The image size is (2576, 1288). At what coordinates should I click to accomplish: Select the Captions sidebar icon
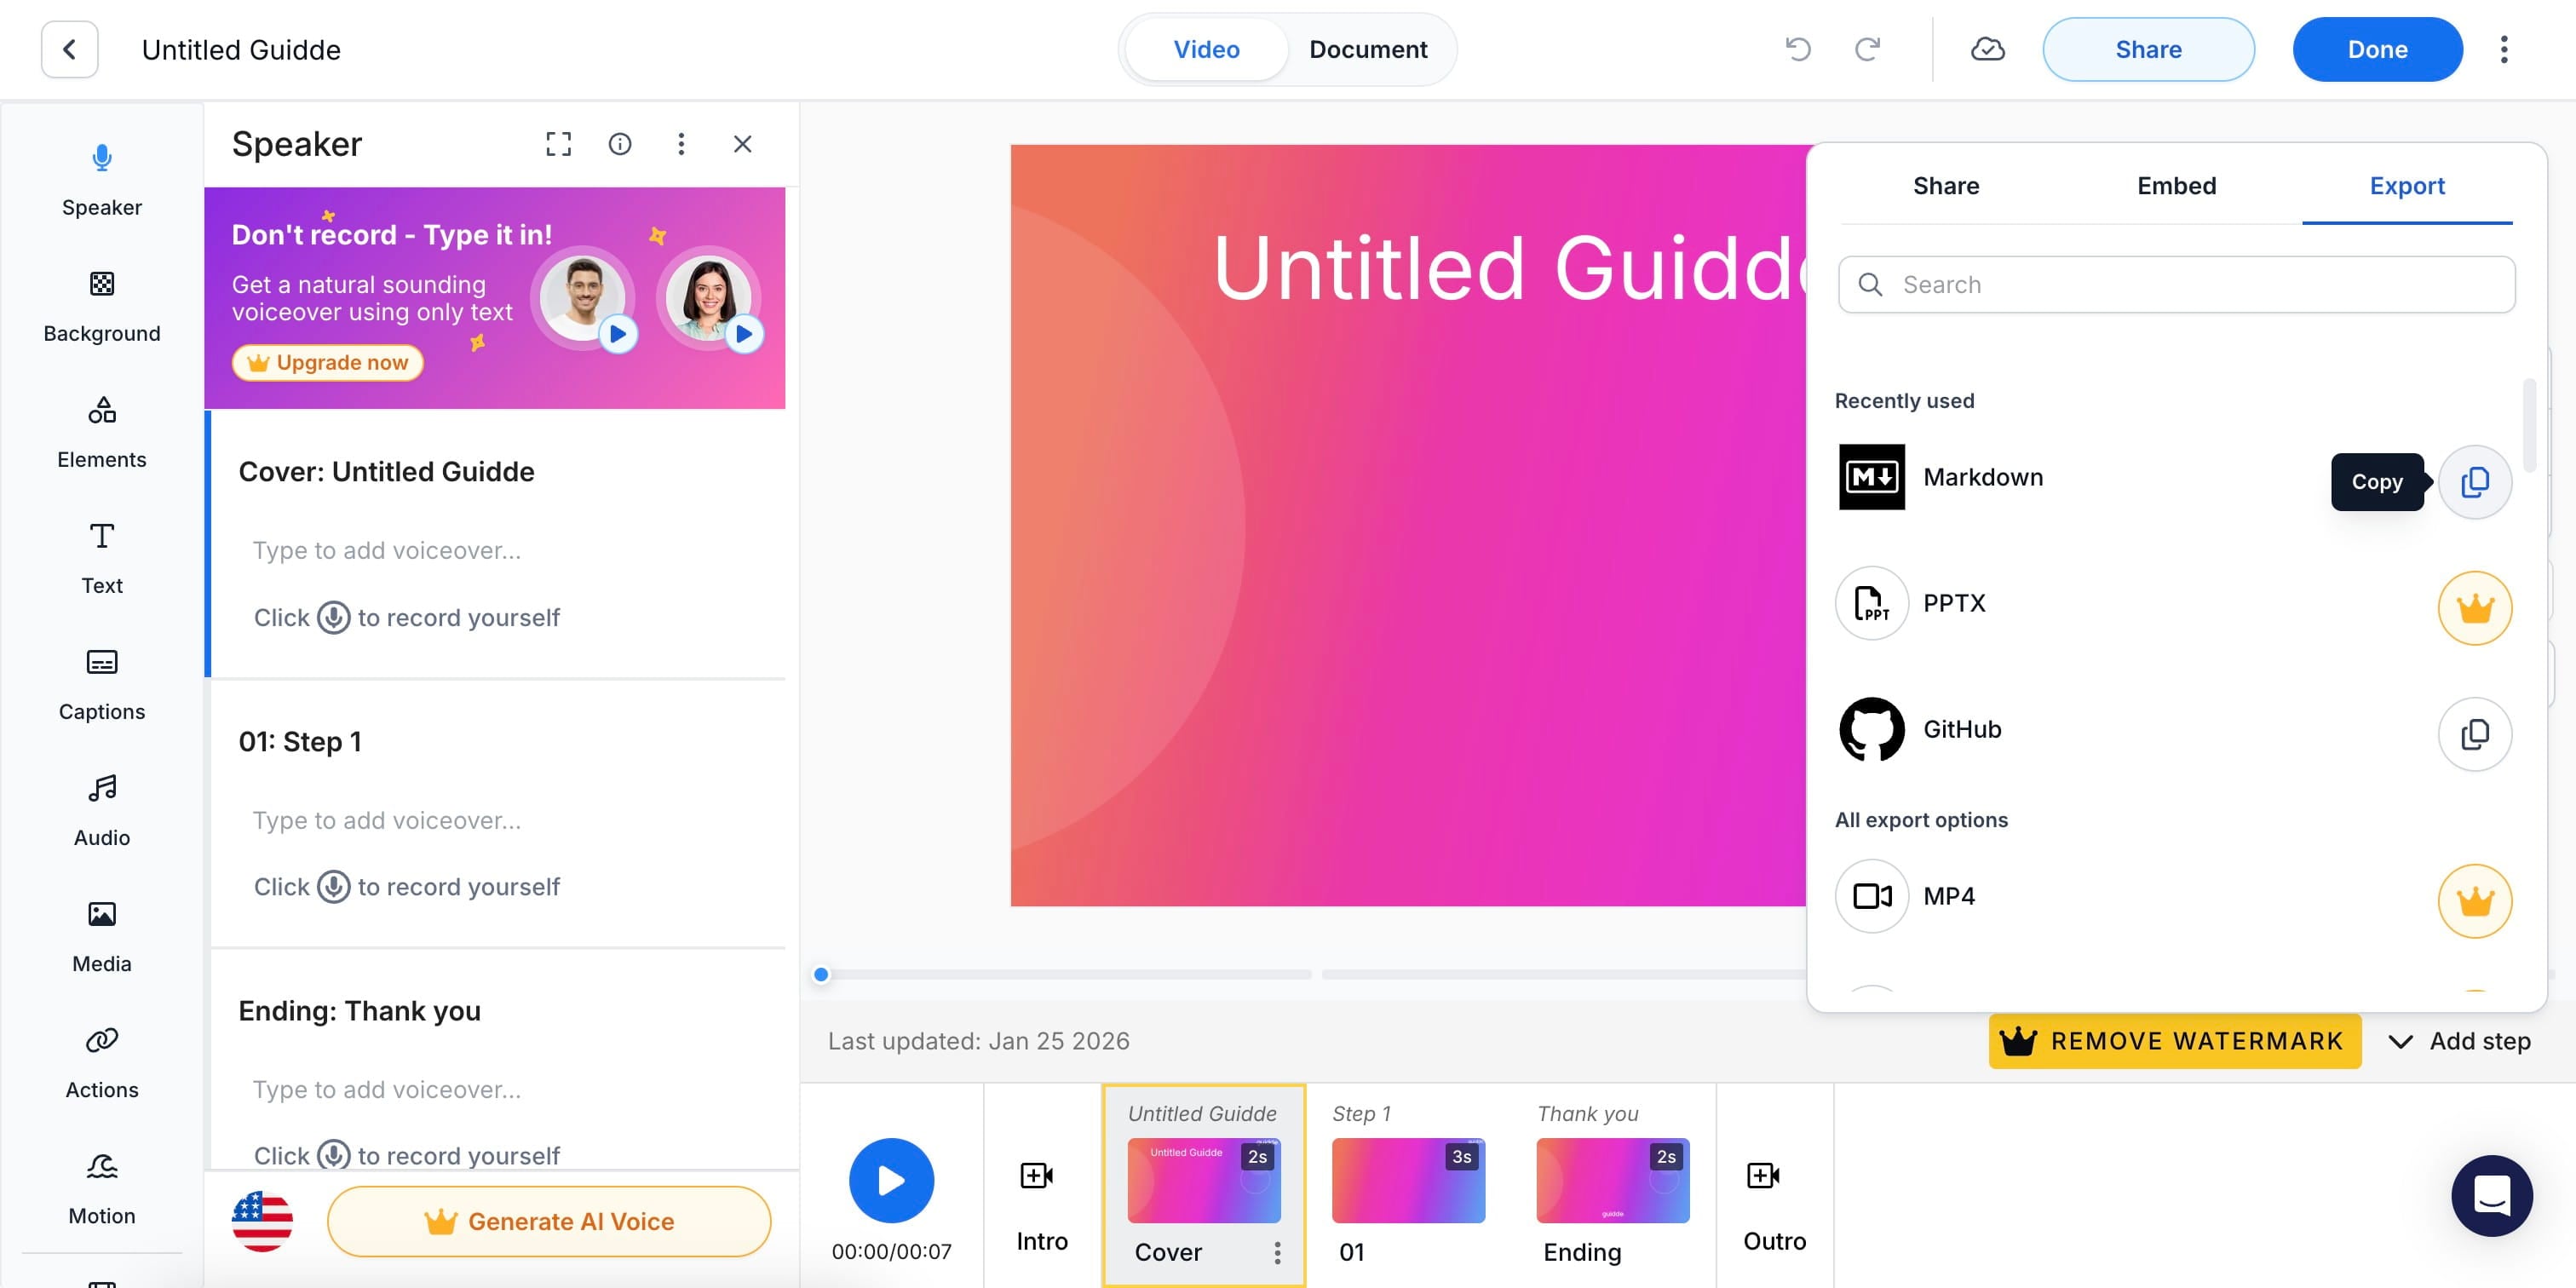pos(101,683)
